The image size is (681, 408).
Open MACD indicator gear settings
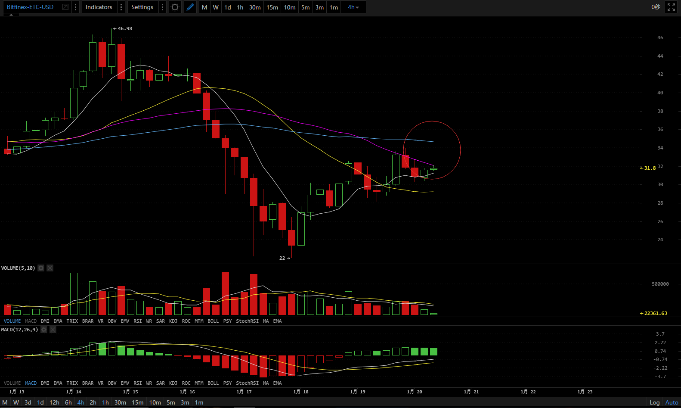43,330
